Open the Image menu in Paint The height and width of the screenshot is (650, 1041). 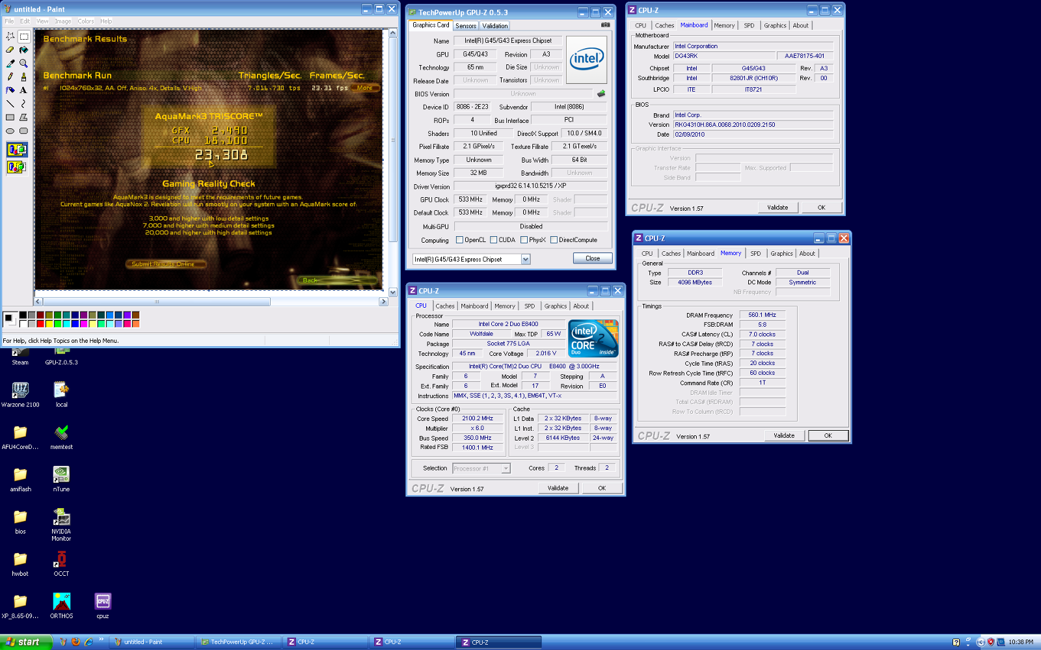63,21
